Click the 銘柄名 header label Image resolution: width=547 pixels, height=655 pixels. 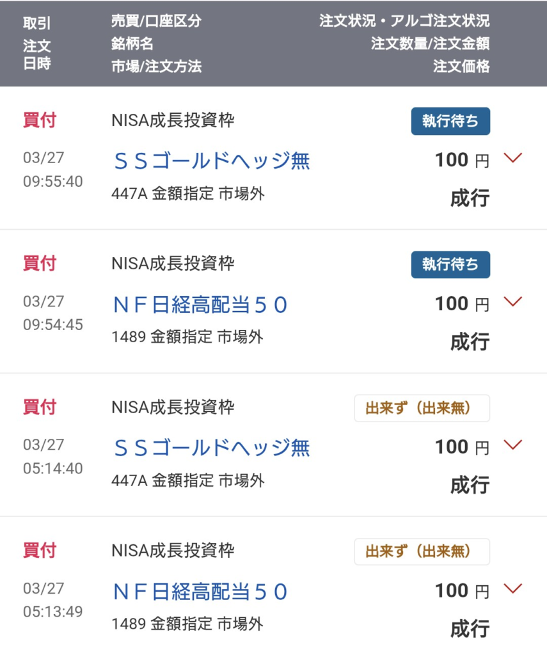coord(132,44)
